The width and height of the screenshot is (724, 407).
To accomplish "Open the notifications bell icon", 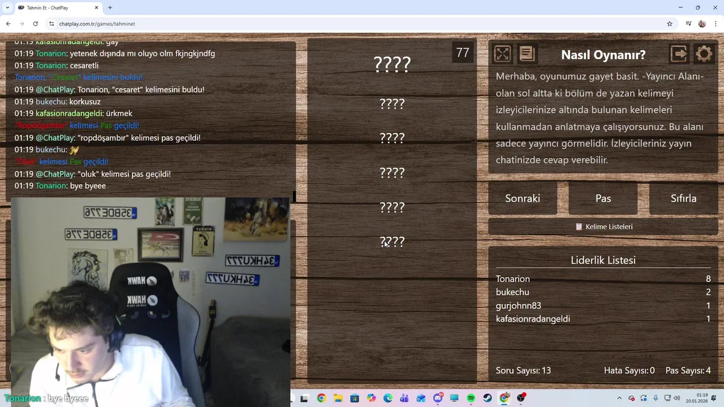I will point(714,398).
